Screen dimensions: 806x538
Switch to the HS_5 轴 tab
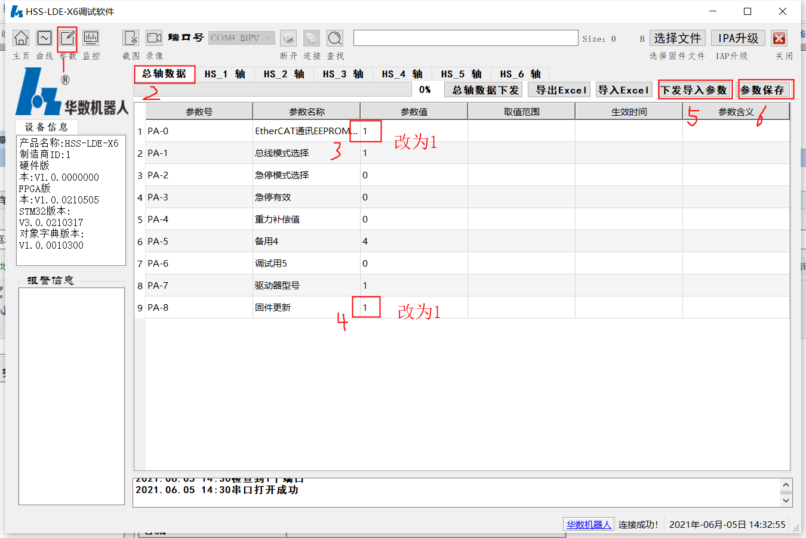(x=461, y=74)
